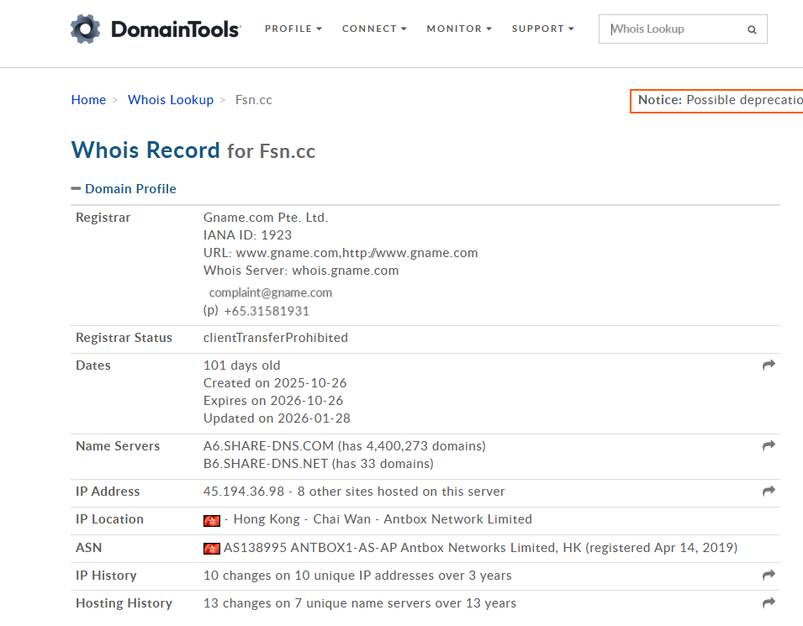Click the Whois Record for Fsn.cc heading
803x626 pixels.
click(193, 150)
